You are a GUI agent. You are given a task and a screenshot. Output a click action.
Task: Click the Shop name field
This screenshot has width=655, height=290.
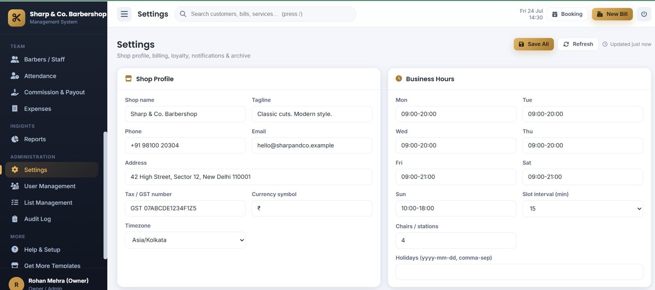[x=185, y=114]
